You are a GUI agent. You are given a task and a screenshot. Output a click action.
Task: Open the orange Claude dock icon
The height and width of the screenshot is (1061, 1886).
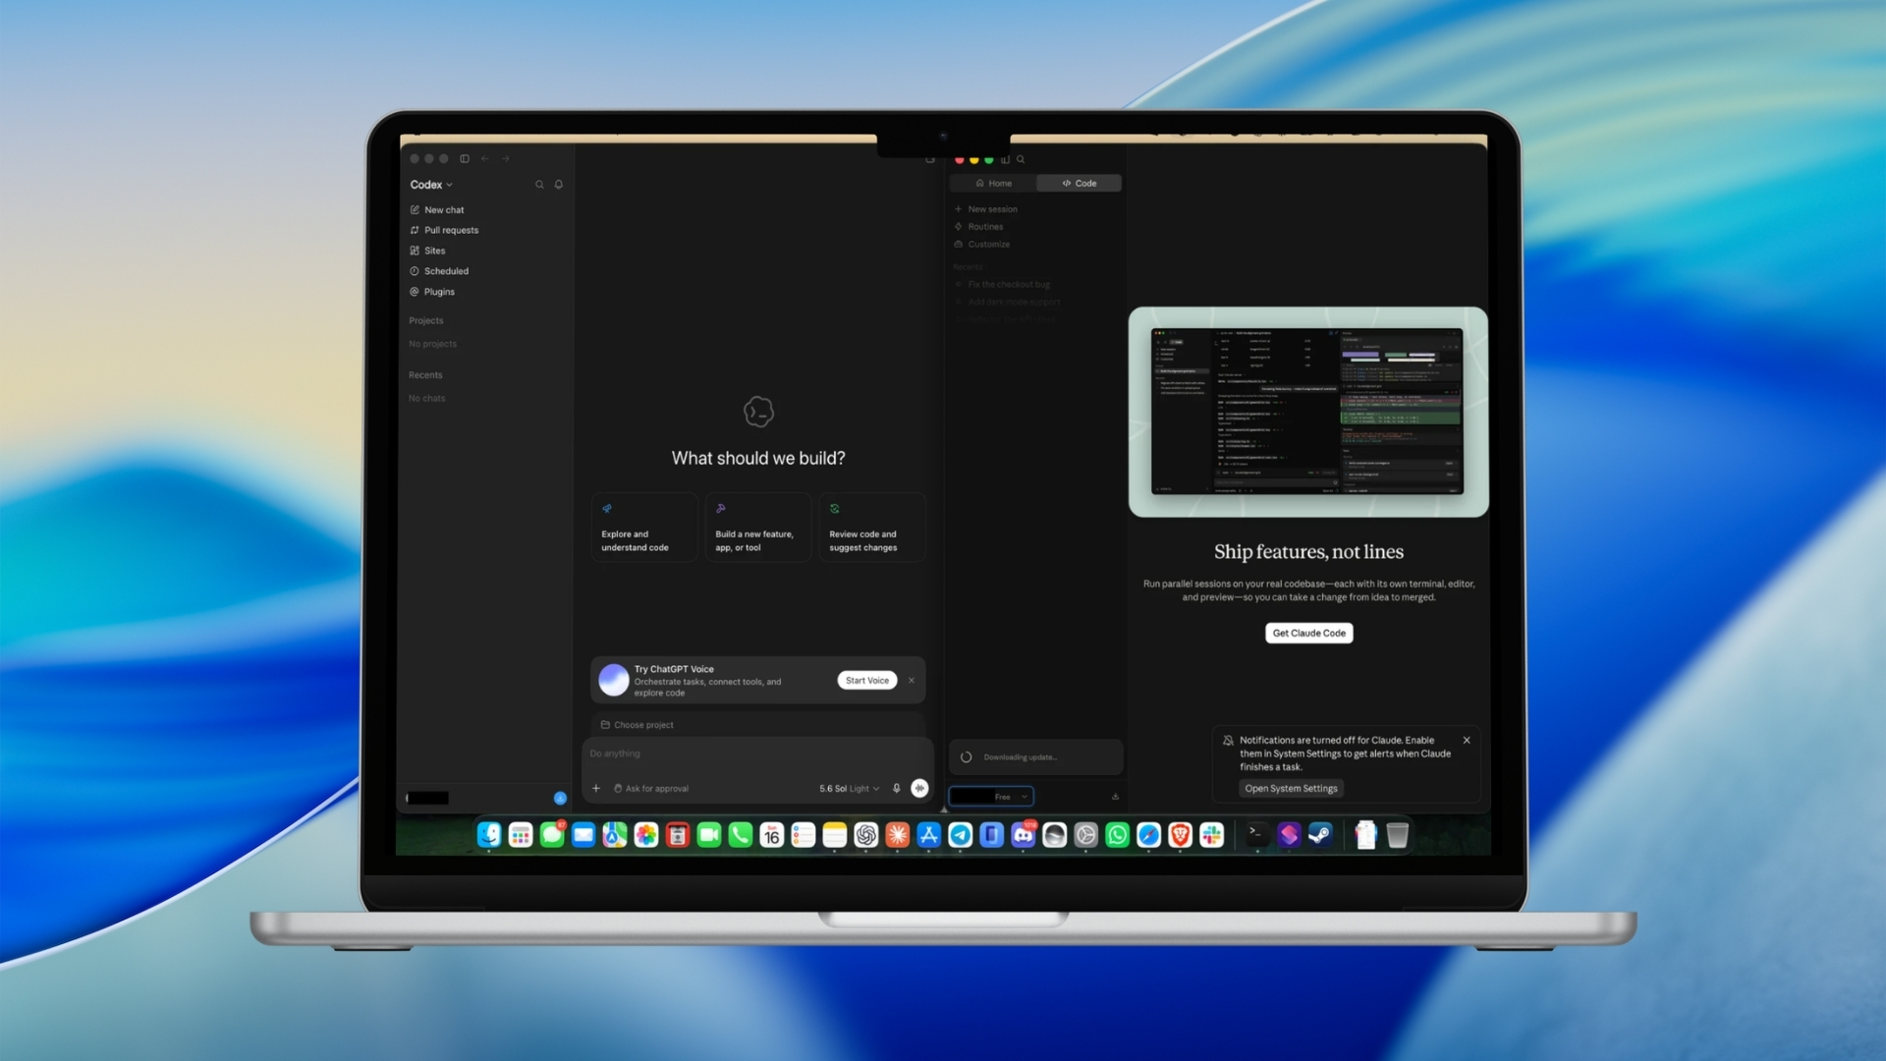click(898, 835)
